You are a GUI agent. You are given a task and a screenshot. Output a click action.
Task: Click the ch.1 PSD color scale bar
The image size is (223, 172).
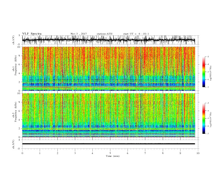tap(204, 72)
